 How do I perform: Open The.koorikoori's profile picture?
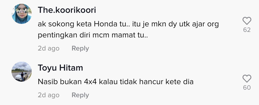point(21,14)
